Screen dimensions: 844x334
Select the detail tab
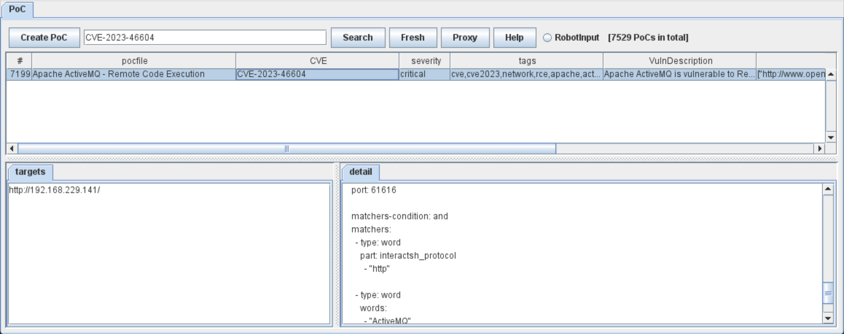[361, 172]
